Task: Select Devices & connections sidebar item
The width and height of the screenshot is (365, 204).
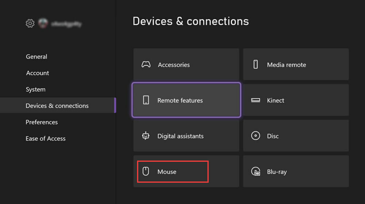Action: pyautogui.click(x=57, y=106)
